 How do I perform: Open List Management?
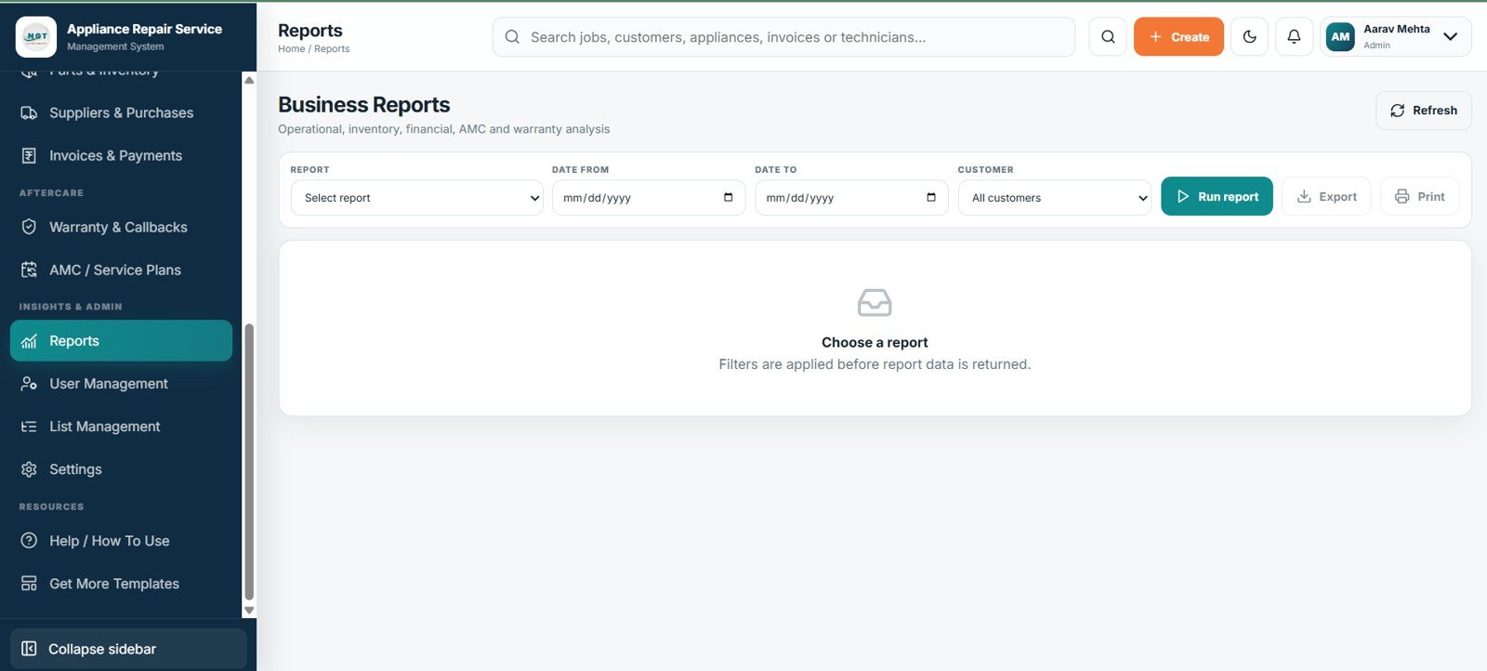coord(121,427)
